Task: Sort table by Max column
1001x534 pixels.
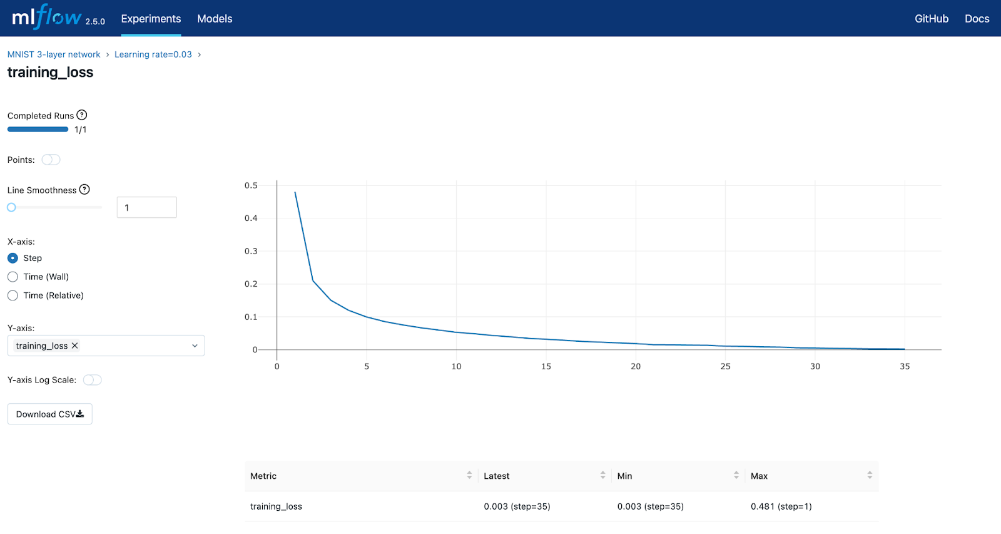Action: point(870,476)
